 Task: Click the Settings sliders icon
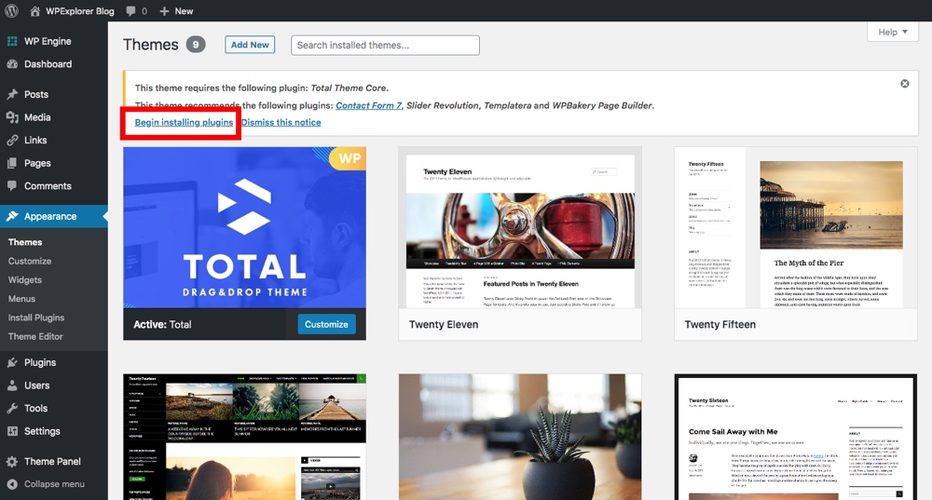tap(12, 431)
